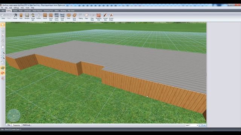
Task: Click the circular navigation compass in the viewport
Action: [x=14, y=115]
